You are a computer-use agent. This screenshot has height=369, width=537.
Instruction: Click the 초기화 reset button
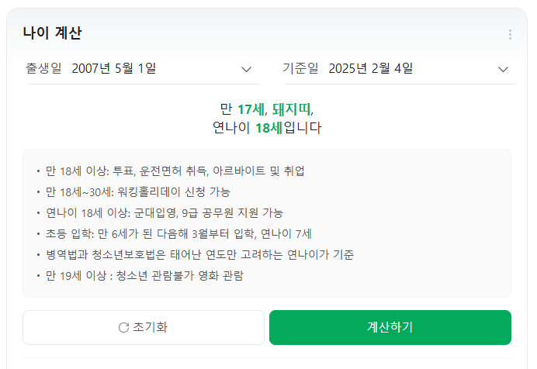click(144, 327)
